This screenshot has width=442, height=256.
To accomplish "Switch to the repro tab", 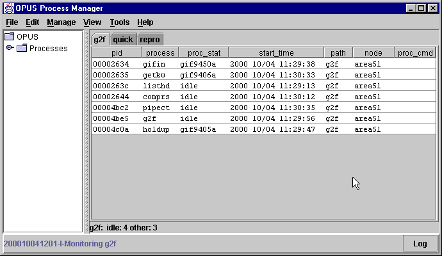I will (149, 40).
